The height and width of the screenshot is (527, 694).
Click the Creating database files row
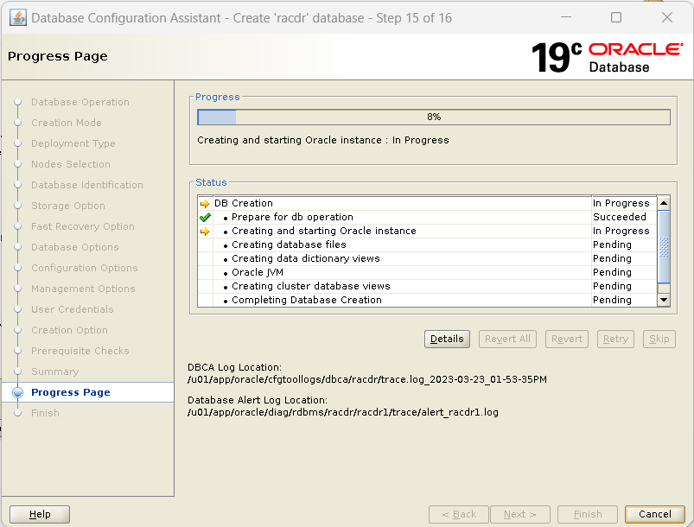[x=427, y=244]
